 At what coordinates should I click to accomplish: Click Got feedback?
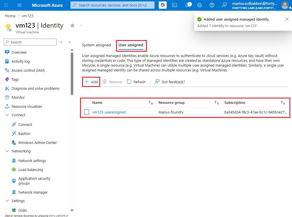tap(170, 82)
